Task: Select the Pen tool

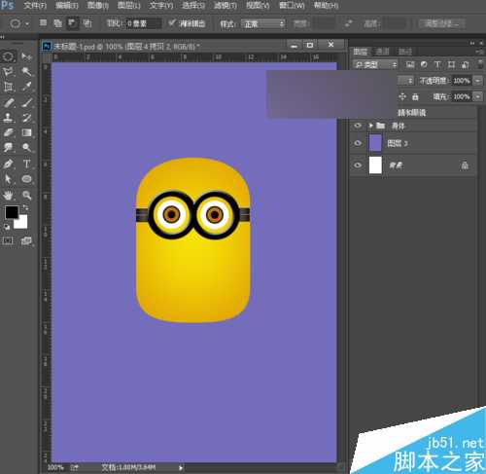Action: coord(8,164)
